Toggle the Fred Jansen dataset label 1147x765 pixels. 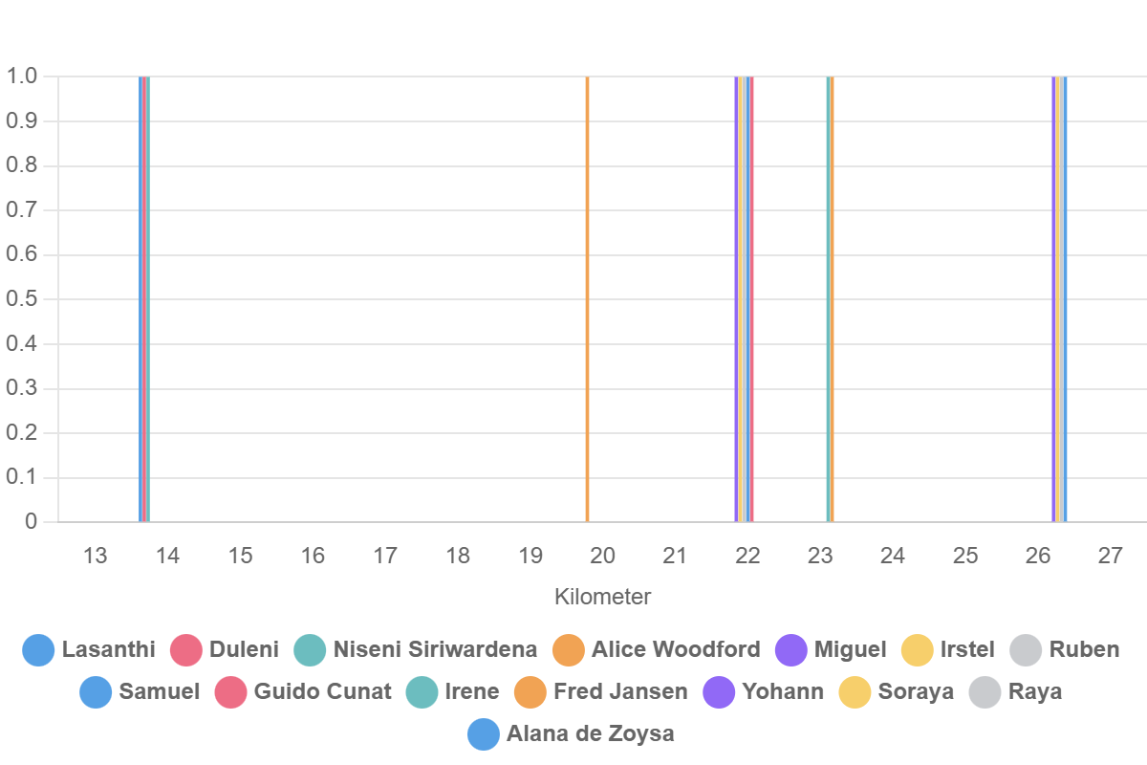point(619,691)
